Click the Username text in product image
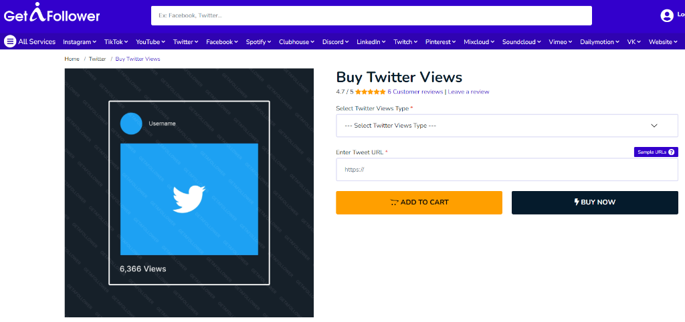 point(162,124)
